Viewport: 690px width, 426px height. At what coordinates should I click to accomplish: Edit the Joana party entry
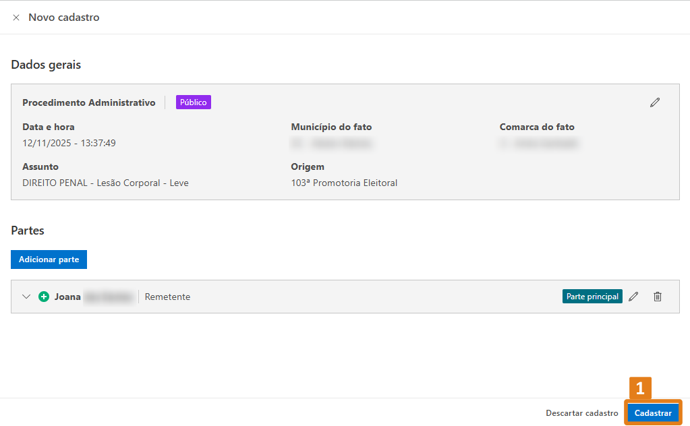click(633, 297)
